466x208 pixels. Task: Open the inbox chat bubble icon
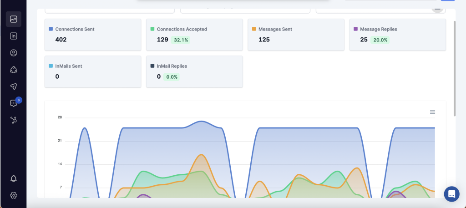point(14,103)
